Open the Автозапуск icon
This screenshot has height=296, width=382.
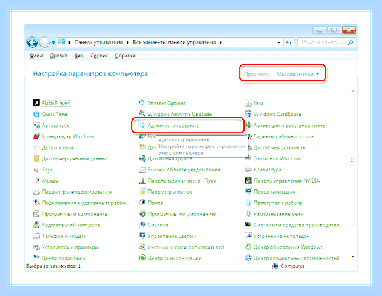click(x=36, y=125)
